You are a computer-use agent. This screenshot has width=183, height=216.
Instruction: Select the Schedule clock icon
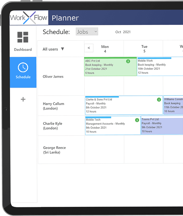point(23,67)
